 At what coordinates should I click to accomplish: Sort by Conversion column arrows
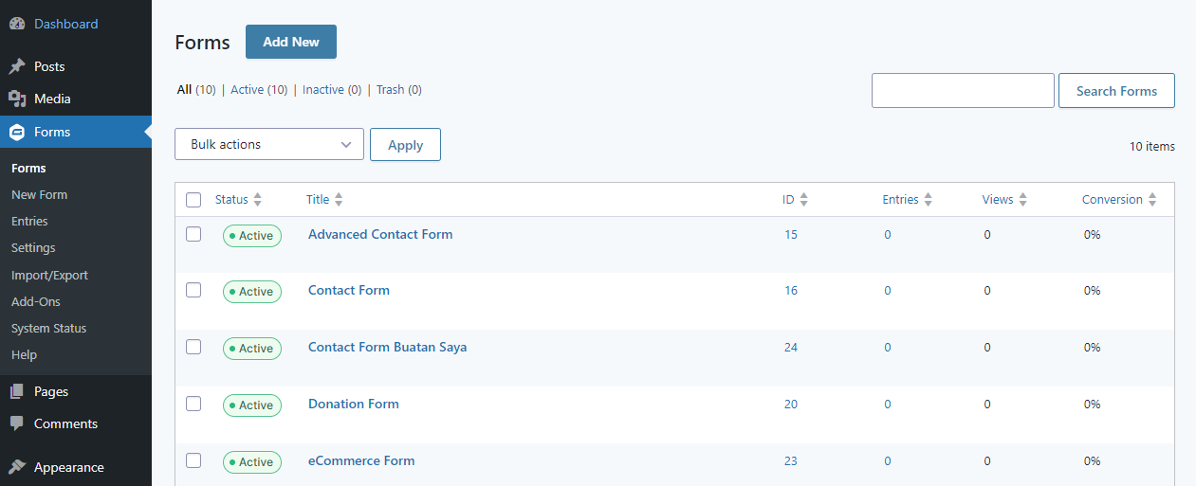click(x=1152, y=200)
